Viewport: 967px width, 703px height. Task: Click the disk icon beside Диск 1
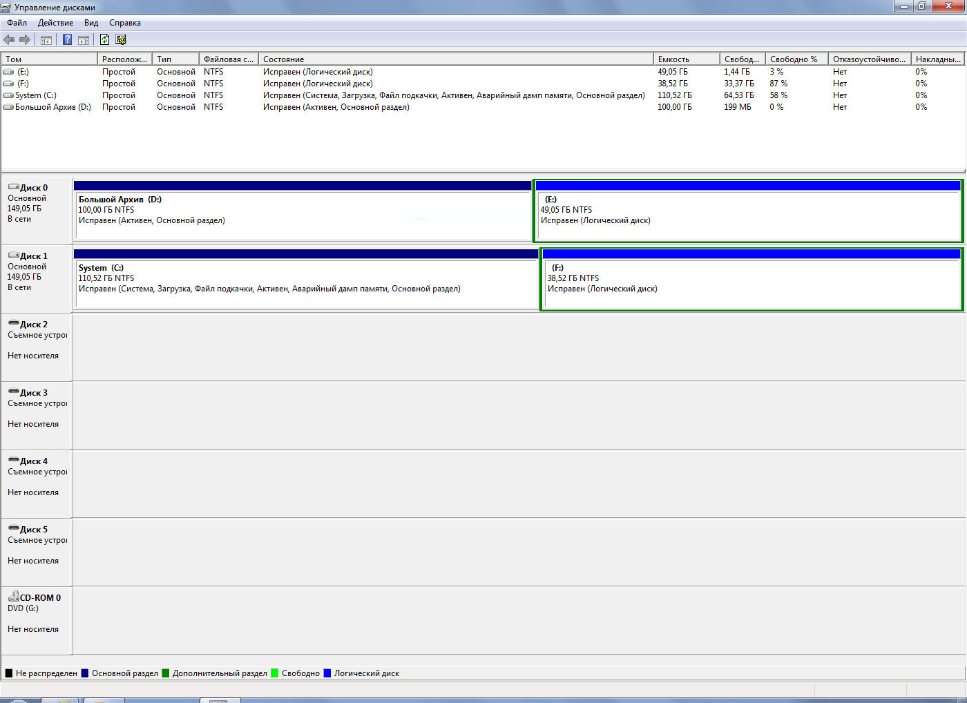click(13, 256)
